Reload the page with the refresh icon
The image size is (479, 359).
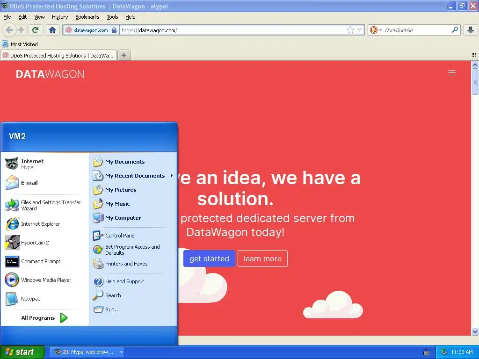[35, 30]
